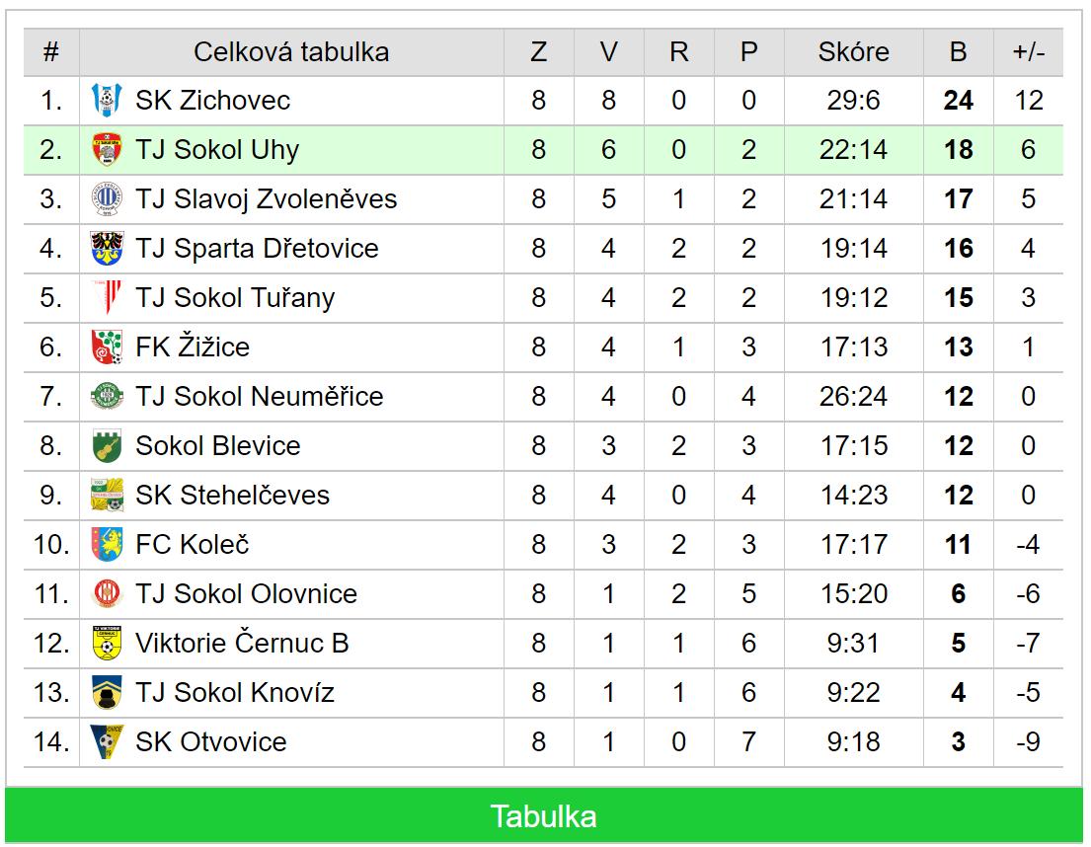Select the TJ Slavoj Zvoleněves emblem
The width and height of the screenshot is (1091, 847).
tap(108, 198)
